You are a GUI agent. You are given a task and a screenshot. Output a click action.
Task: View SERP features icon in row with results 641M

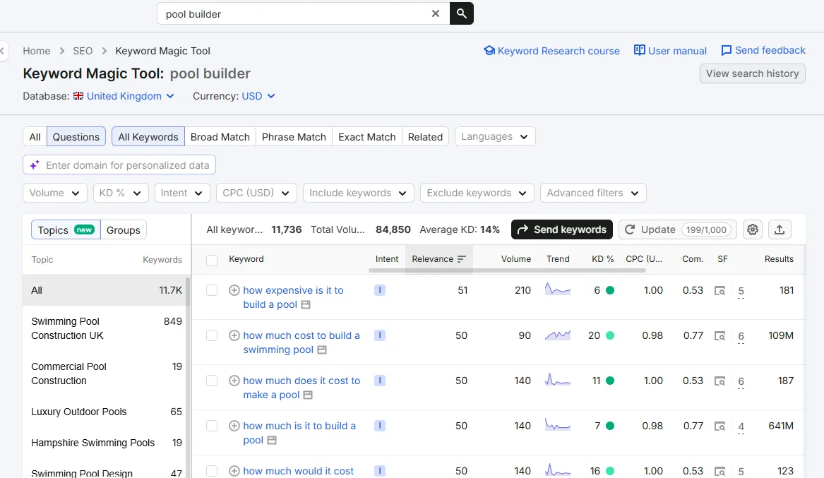(719, 426)
